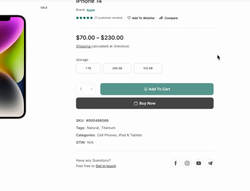The image size is (250, 191).
Task: Click the Titanium tag link
Action: [108, 128]
